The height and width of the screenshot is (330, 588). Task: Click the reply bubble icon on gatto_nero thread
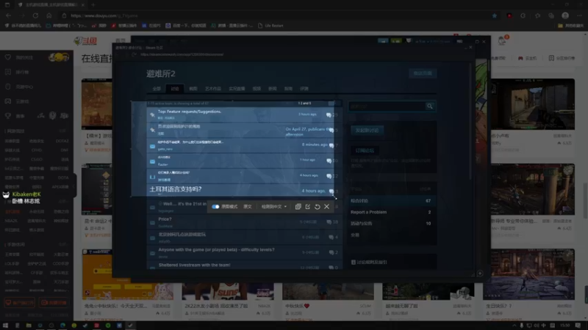click(x=331, y=145)
